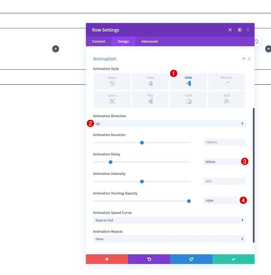Click the snap modal to sidebar icon
271x275 pixels.
click(x=240, y=30)
